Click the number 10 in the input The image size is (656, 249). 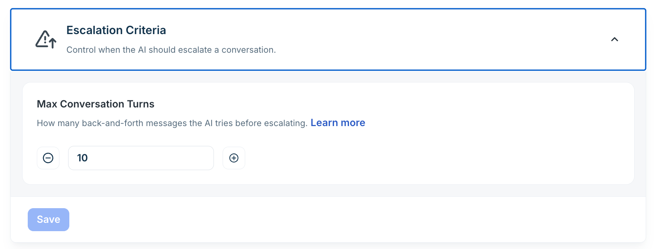[82, 158]
